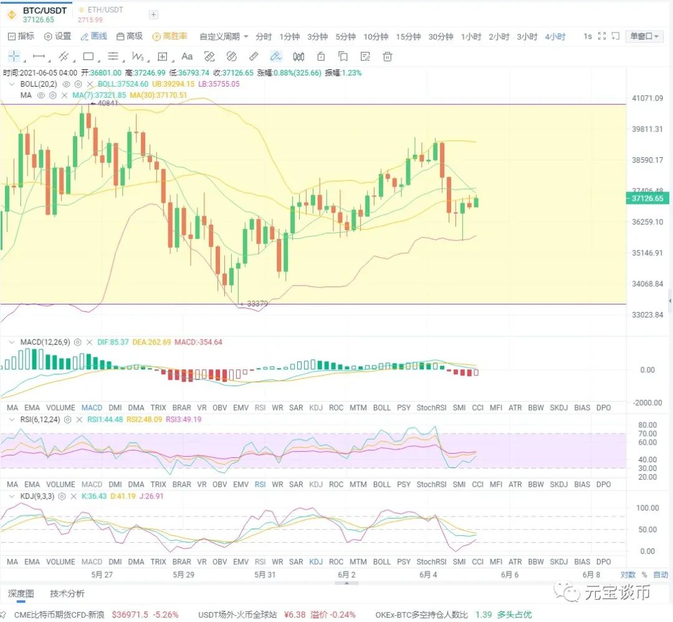Screen dimensions: 673x622
Task: Switch to the 技术分析 tab
Action: pos(67,593)
